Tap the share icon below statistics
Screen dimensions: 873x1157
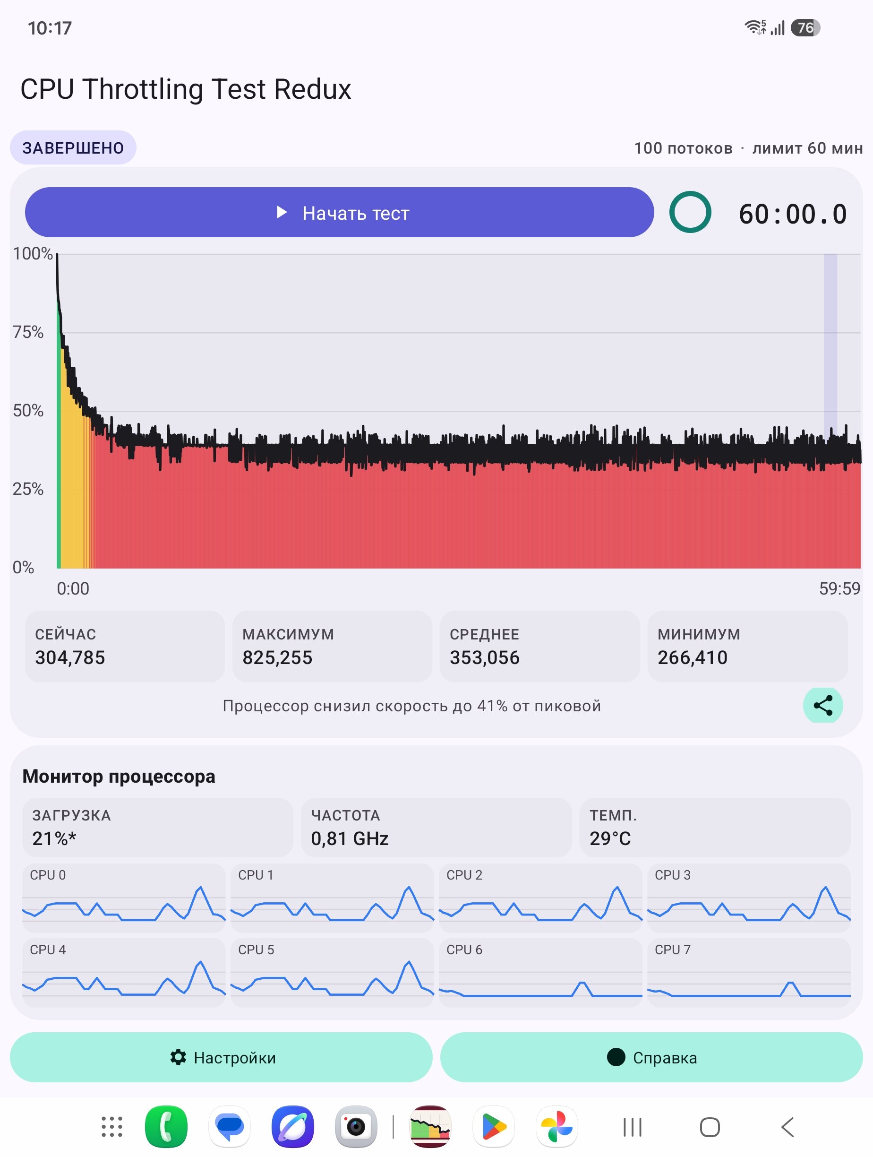pyautogui.click(x=823, y=705)
